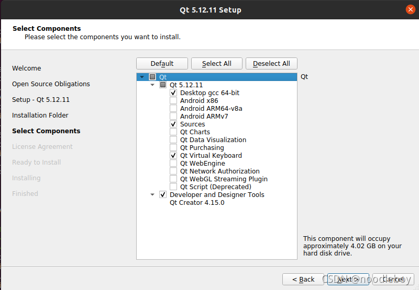The width and height of the screenshot is (419, 290).
Task: Check the Qt Script (Deprecated) checkbox
Action: [173, 187]
